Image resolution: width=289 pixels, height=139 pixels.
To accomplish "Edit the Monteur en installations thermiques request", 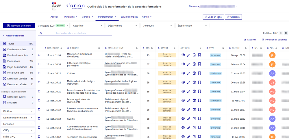I will click(x=188, y=55).
